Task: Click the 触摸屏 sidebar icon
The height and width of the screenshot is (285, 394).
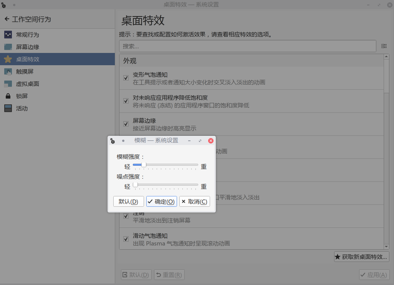Action: point(8,71)
